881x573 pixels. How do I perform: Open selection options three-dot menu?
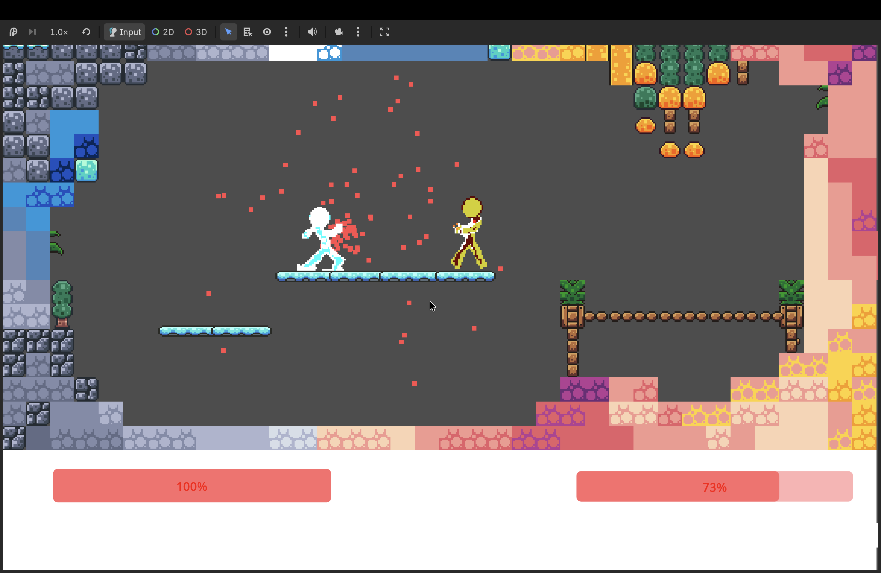pyautogui.click(x=286, y=32)
